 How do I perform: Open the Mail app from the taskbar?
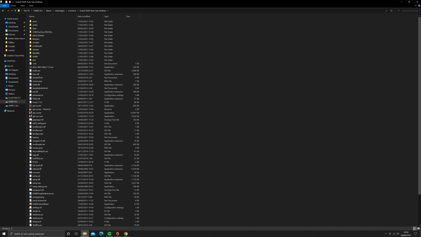93,234
